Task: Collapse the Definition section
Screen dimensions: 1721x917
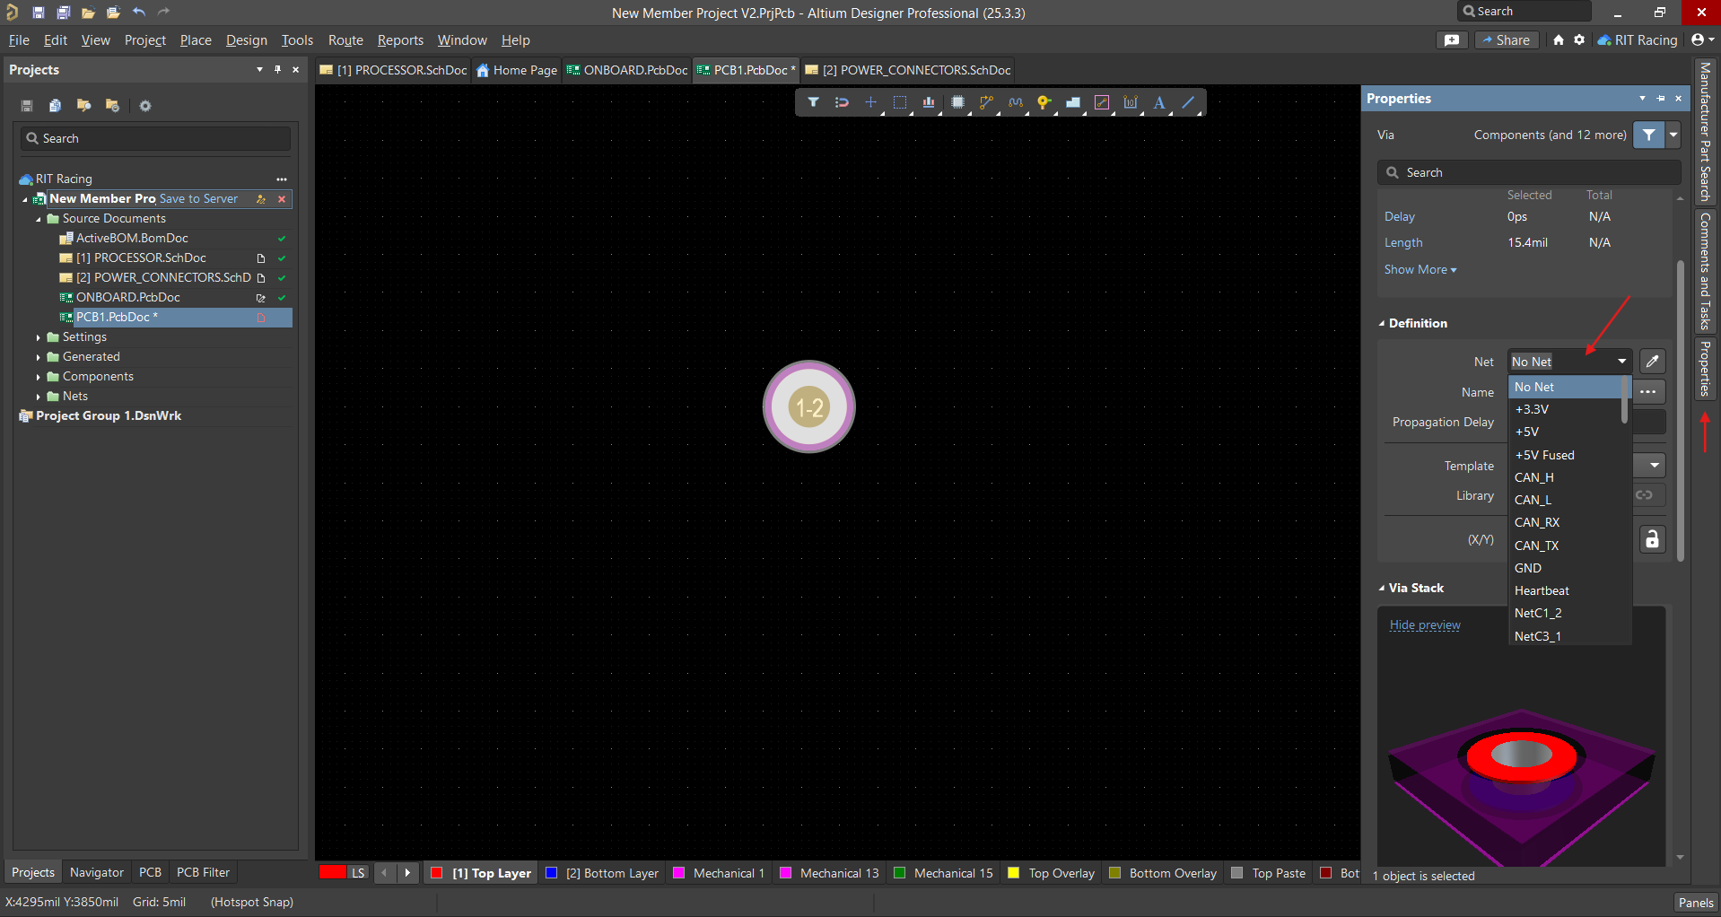Action: [1382, 324]
